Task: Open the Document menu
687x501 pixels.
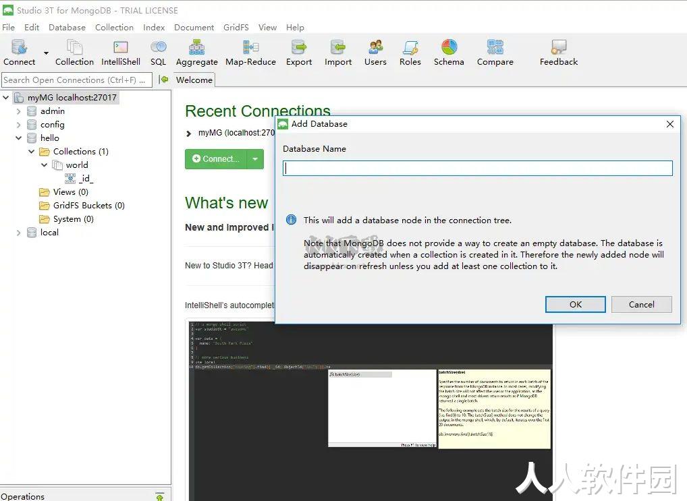Action: [194, 27]
